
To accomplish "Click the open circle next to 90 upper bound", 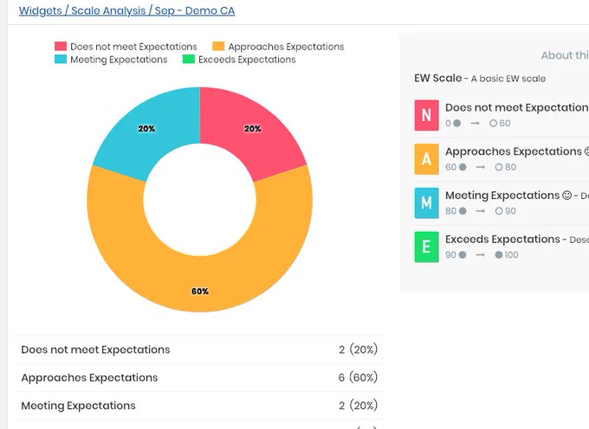I will tap(499, 211).
